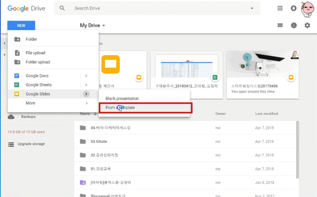Choose Blank presentation
Viewport: 317px width, 197px height.
pyautogui.click(x=144, y=98)
